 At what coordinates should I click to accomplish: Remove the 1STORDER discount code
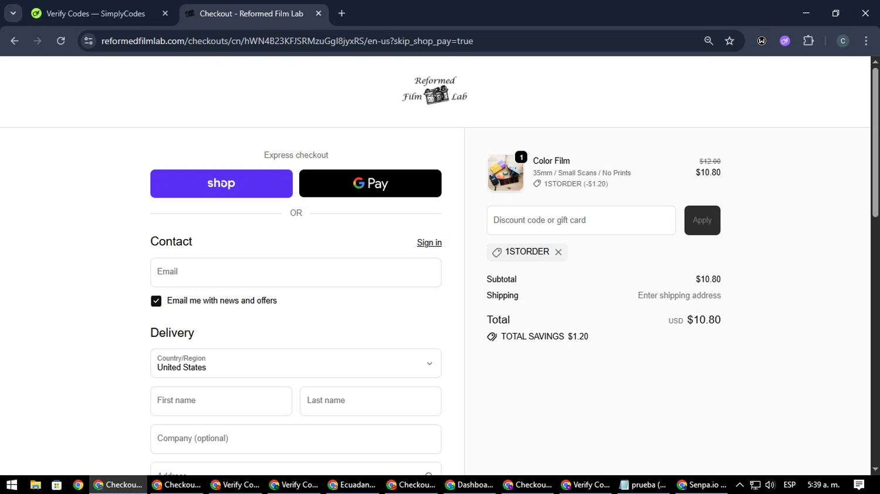click(x=559, y=252)
